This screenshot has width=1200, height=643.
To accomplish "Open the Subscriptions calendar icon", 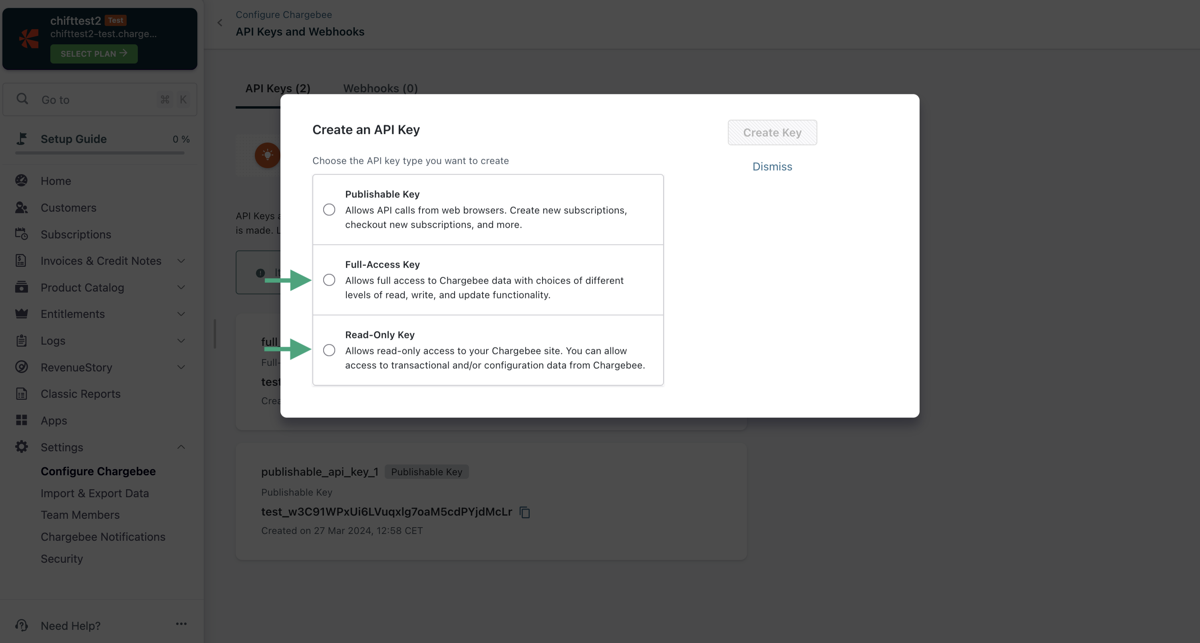I will (x=22, y=234).
